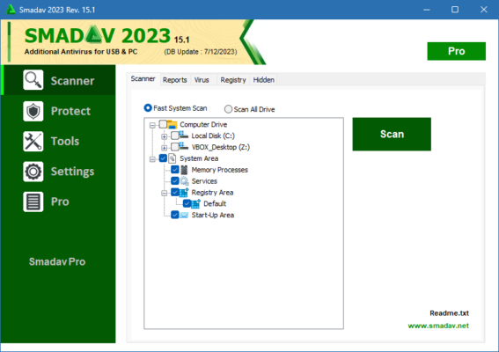
Task: Open the Settings gear icon
Action: pos(33,172)
